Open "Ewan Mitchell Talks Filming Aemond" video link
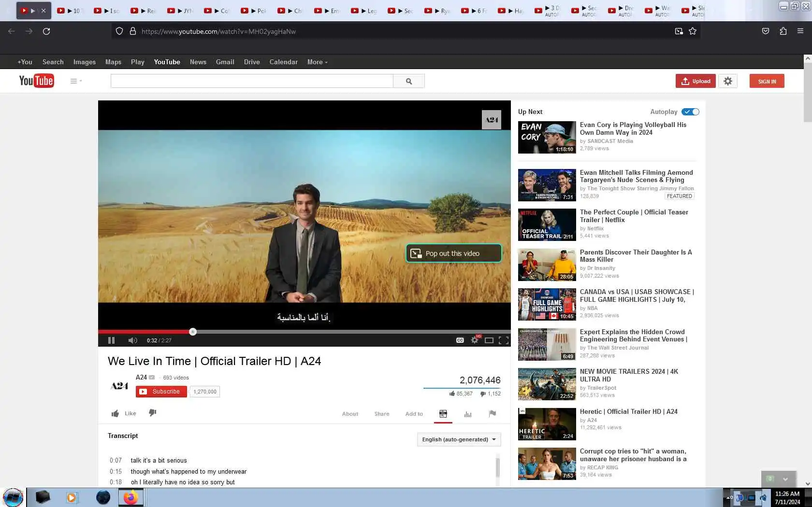Viewport: 812px width, 507px height. [x=637, y=176]
